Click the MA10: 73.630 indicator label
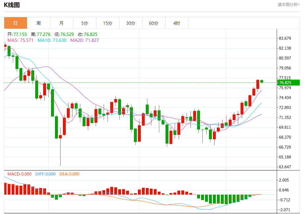 tap(52, 40)
